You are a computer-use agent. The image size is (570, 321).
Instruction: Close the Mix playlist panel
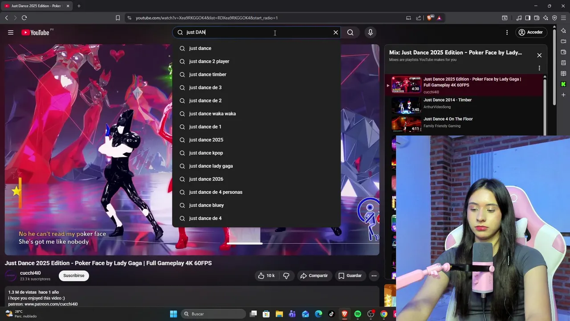539,55
